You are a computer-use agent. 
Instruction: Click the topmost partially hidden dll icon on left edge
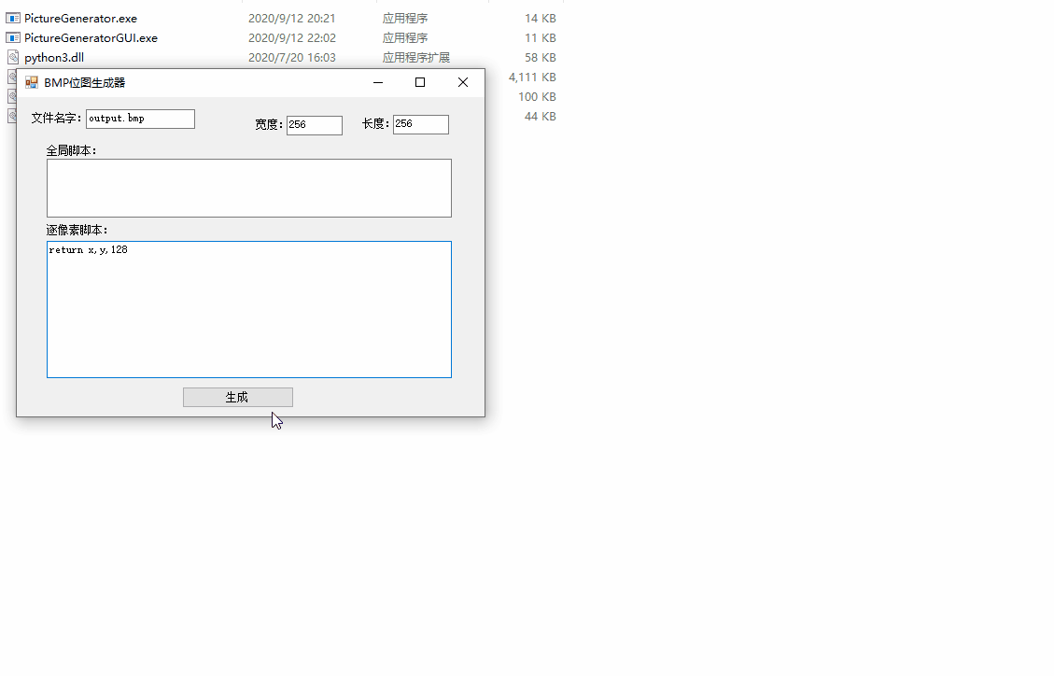click(11, 77)
